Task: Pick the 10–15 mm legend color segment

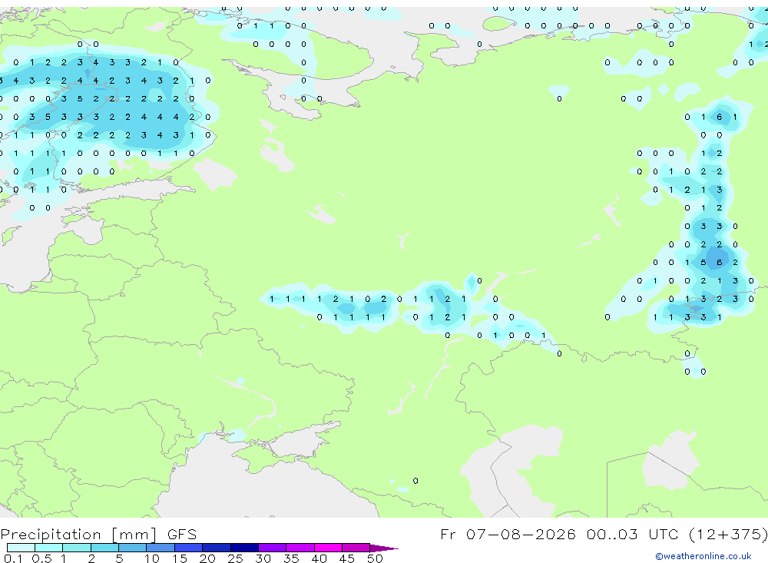Action: (161, 548)
